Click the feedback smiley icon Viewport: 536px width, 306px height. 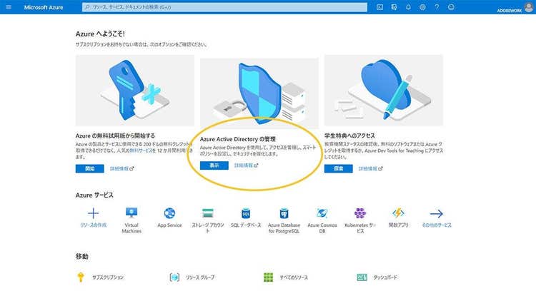tap(450, 6)
